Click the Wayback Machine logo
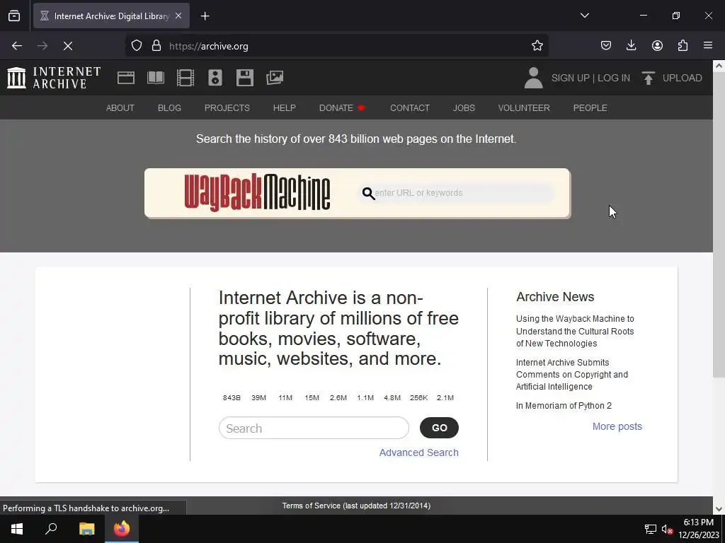Screen dimensions: 725x543 click(x=257, y=192)
